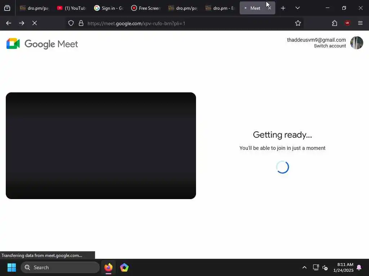The image size is (369, 276).
Task: Go forward to the next page
Action: [x=22, y=23]
